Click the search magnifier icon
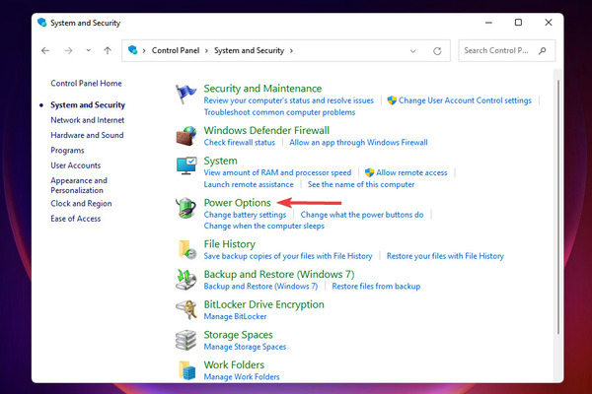 543,50
